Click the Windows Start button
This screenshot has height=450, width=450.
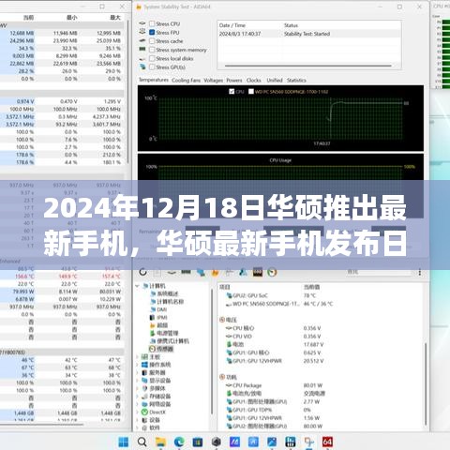coord(124,442)
